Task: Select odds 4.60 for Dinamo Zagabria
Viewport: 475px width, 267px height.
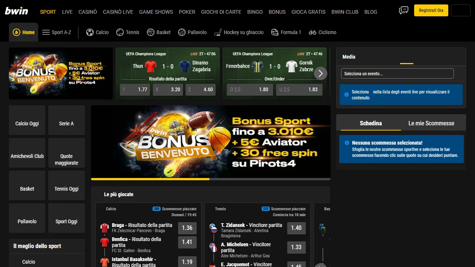Action: [x=200, y=89]
